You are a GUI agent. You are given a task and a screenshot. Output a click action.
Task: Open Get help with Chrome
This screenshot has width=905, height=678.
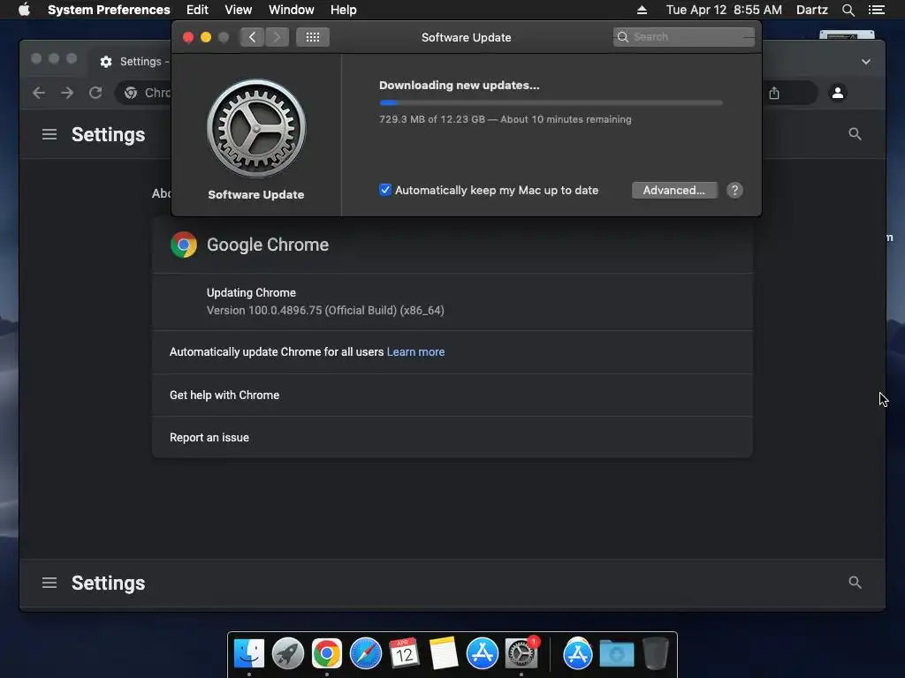pos(452,395)
